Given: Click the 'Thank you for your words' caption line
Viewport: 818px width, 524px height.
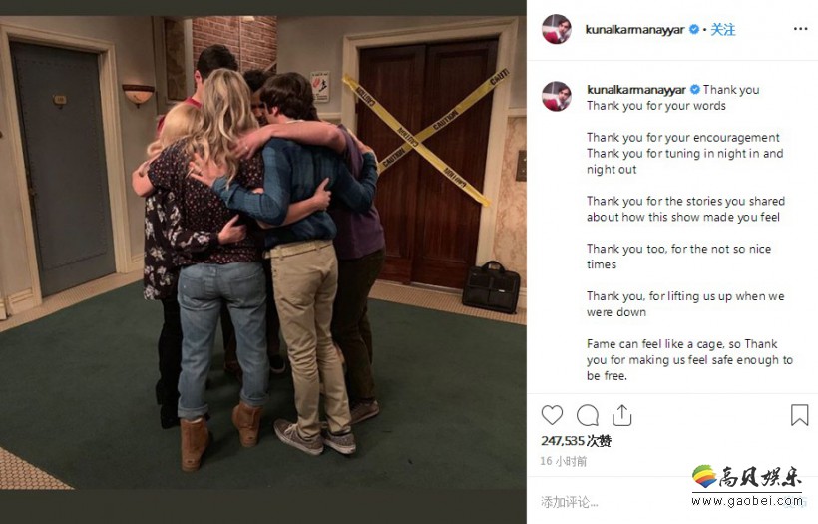Looking at the screenshot, I should [655, 106].
